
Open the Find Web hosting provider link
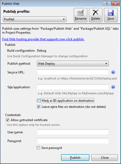43,39
